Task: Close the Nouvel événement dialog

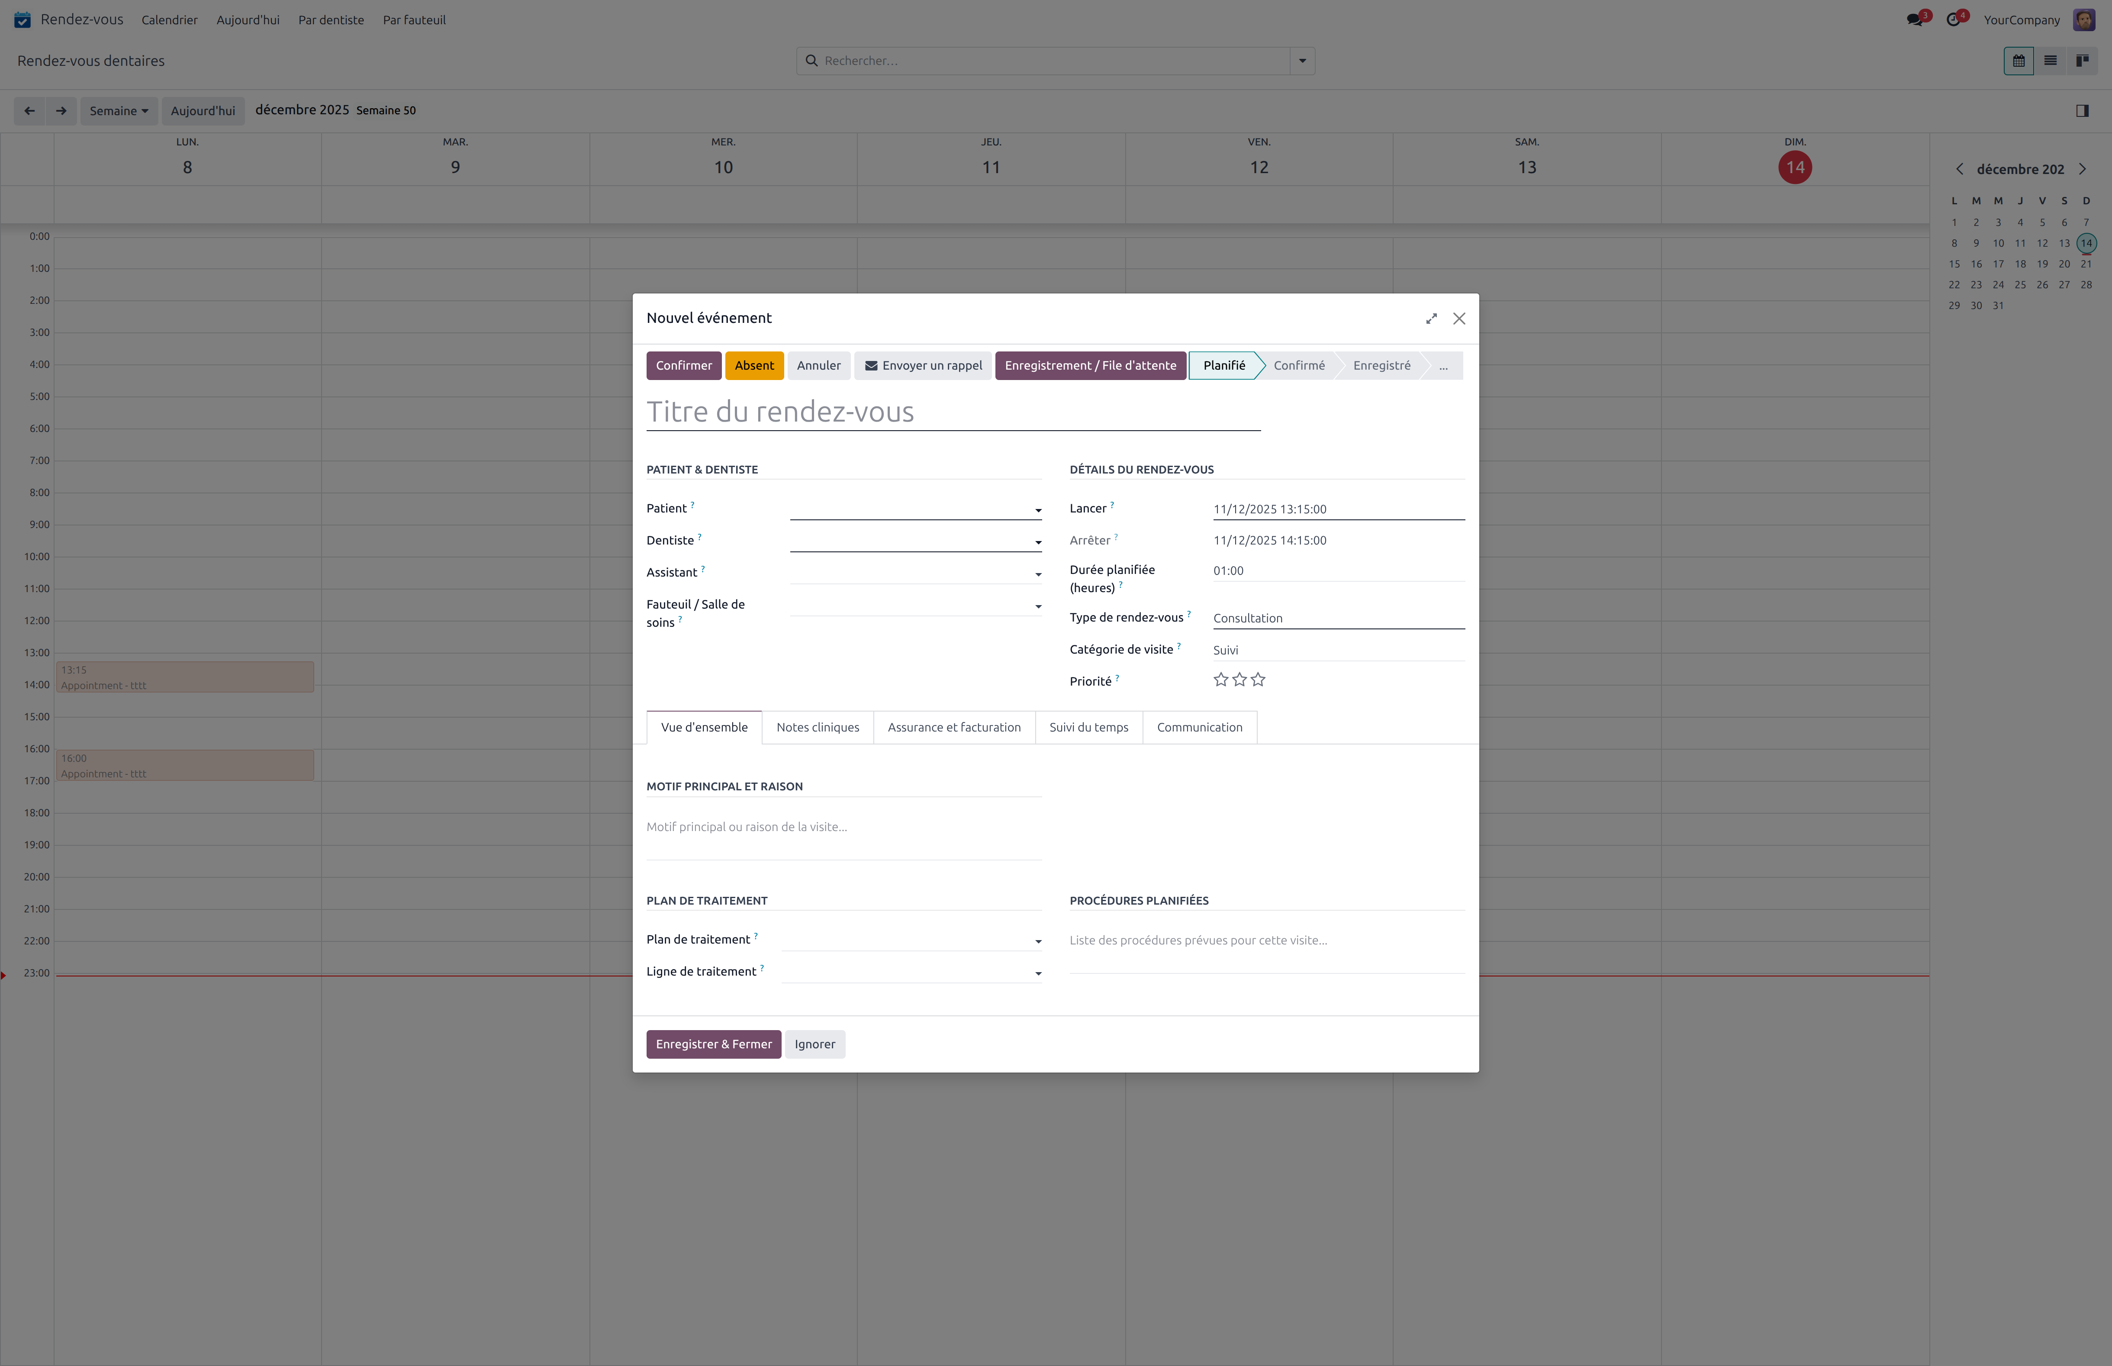Action: coord(1458,319)
